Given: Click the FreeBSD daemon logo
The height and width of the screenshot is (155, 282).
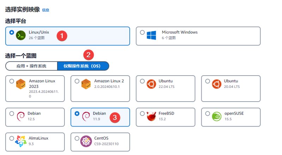Looking at the screenshot, I should 151,116.
